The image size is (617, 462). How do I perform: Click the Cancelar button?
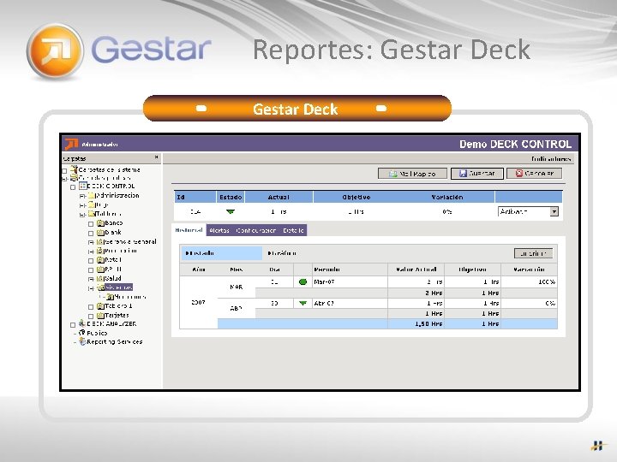tap(535, 173)
